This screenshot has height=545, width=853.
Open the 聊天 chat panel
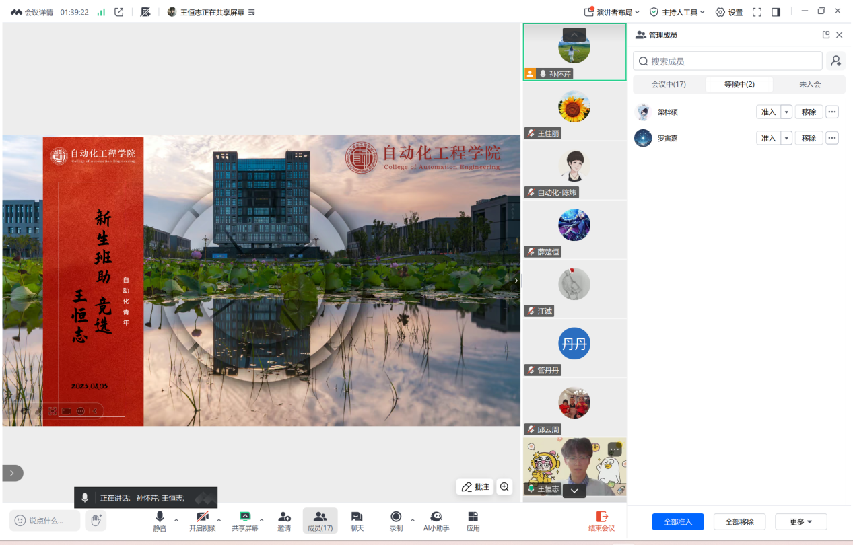coord(357,517)
